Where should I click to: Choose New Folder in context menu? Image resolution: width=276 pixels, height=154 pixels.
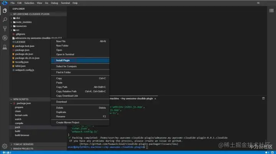tap(80, 46)
